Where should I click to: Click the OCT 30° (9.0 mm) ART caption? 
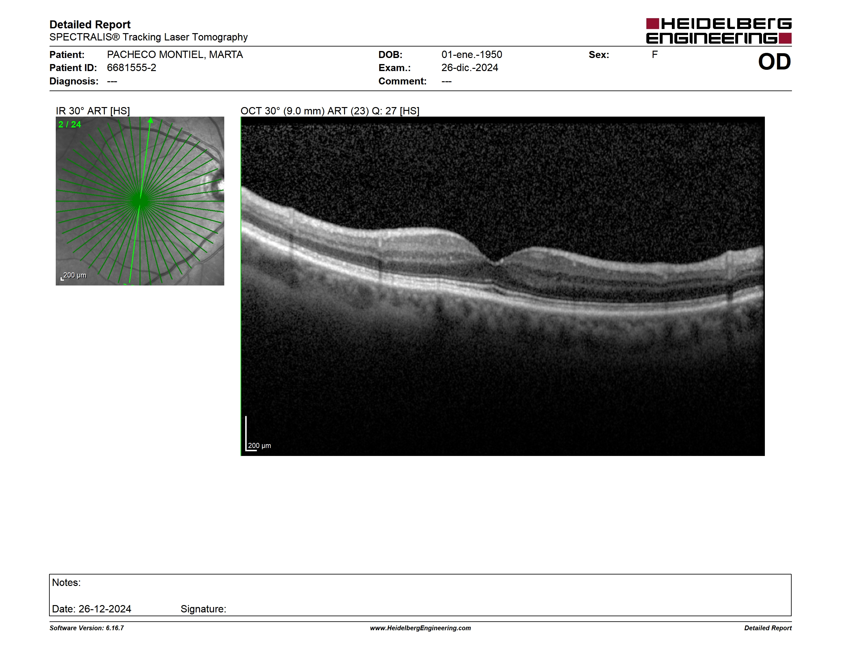tap(330, 111)
